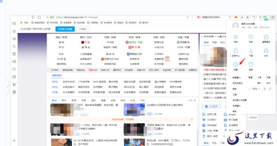Switch to the 推荐 tab in news panel
Viewport: 277px width, 146px height.
206,43
